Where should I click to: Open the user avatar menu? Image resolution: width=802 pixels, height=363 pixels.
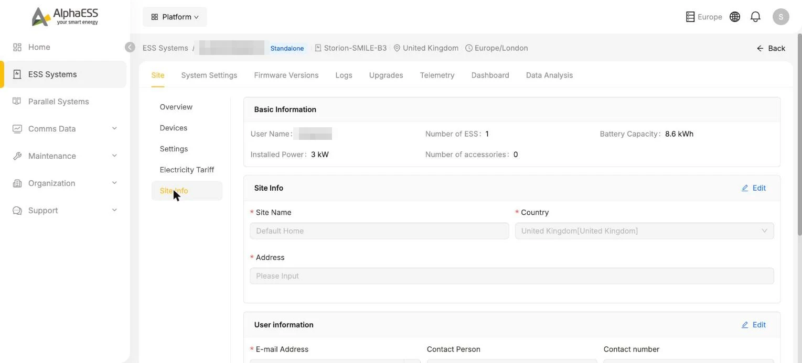781,17
